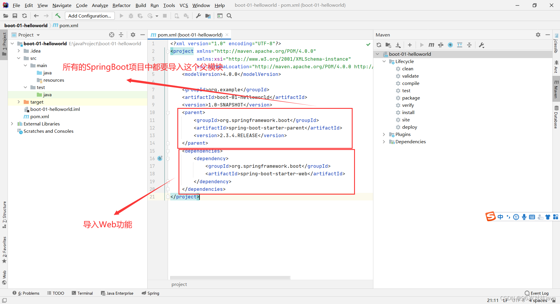Click the Synchronize toolbar icon

coord(24,16)
